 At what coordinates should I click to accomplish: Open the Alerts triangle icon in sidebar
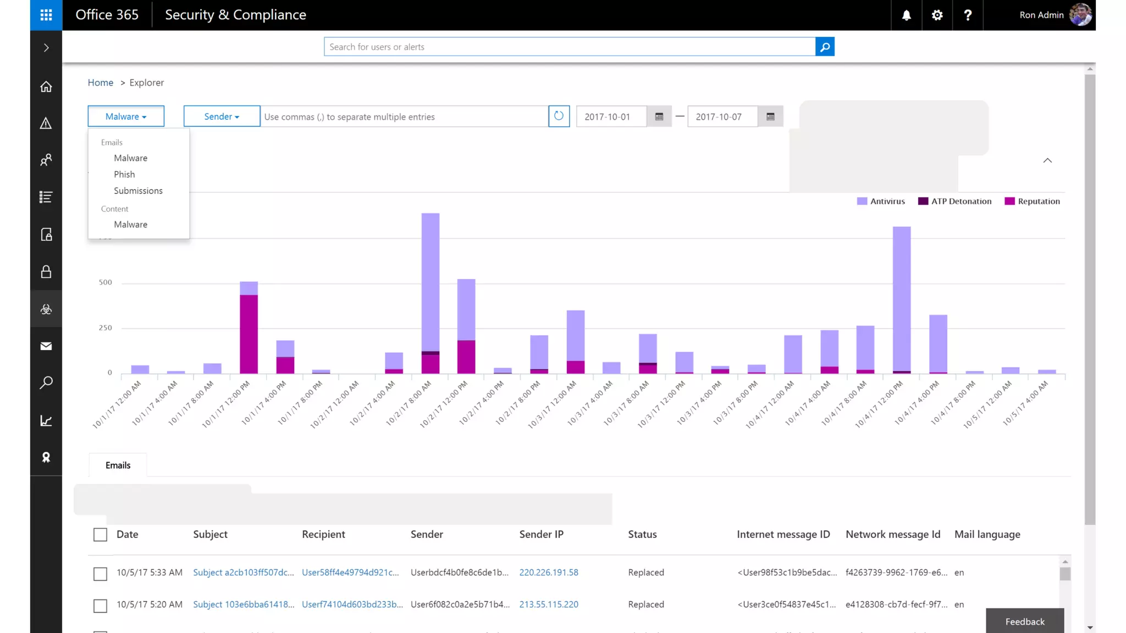coord(46,123)
